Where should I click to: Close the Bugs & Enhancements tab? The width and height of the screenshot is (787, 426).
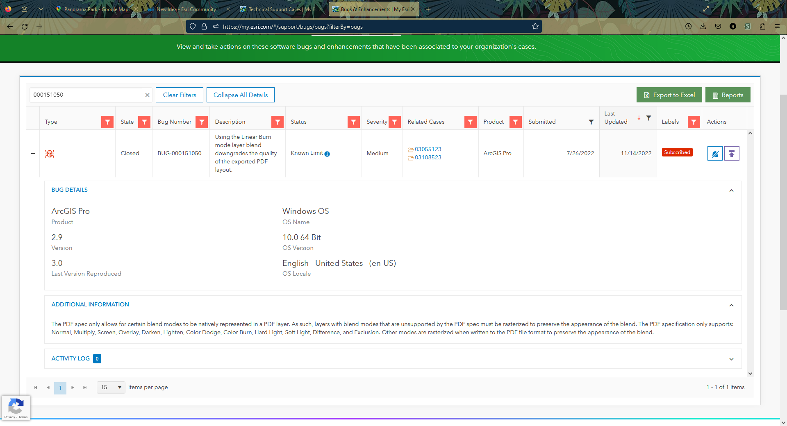tap(413, 9)
